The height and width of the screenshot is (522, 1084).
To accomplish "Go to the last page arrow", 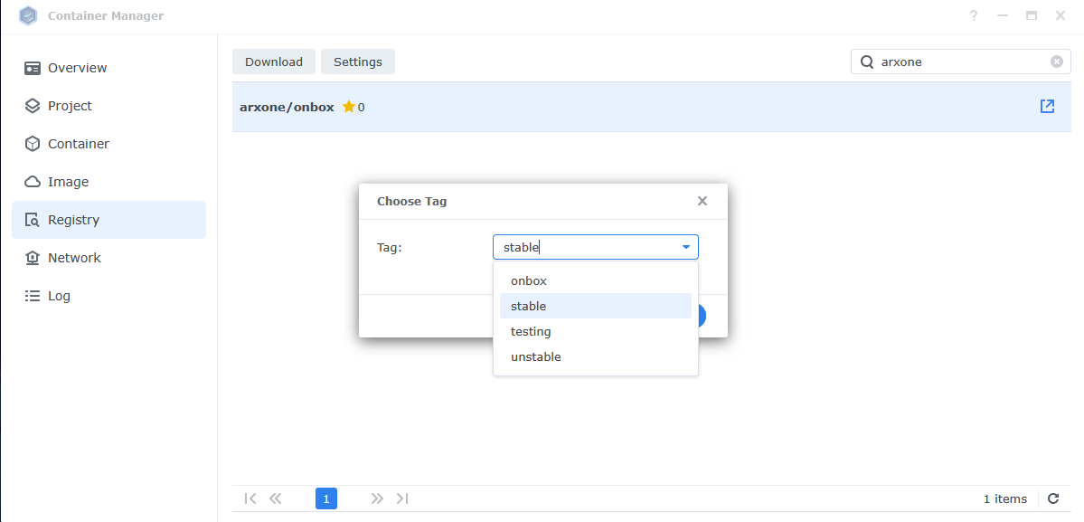I will (402, 498).
